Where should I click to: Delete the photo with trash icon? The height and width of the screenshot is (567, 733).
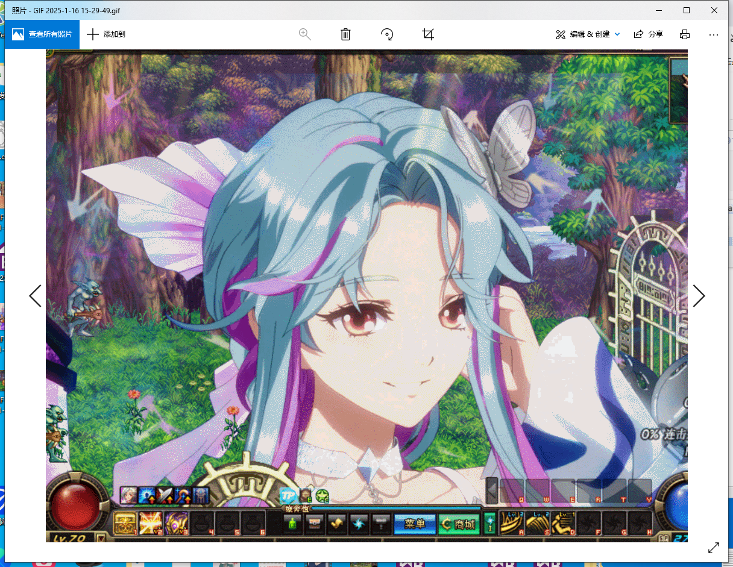pyautogui.click(x=345, y=34)
